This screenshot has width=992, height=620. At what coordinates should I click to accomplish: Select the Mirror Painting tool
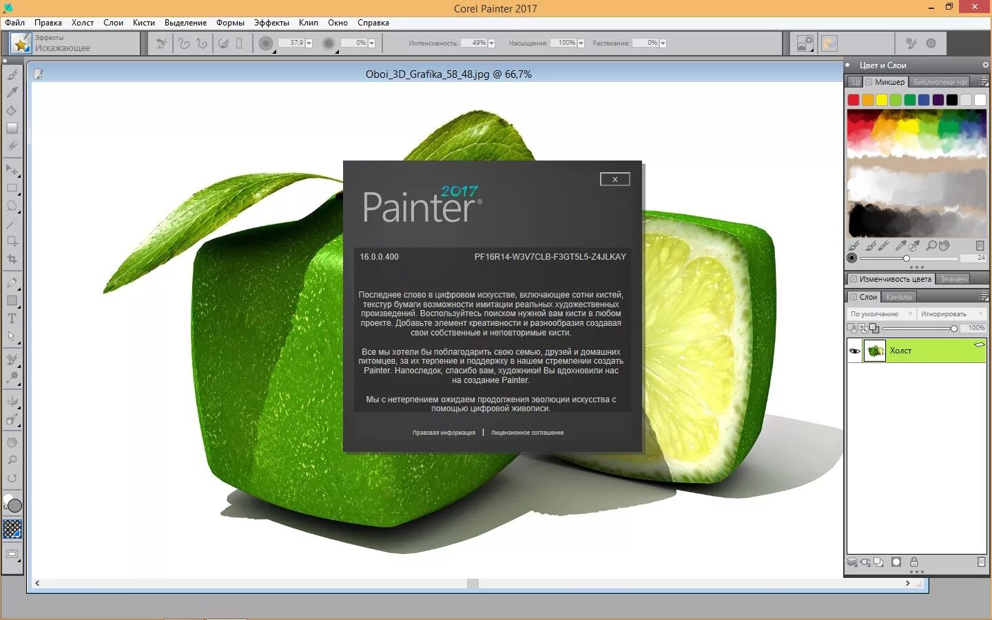point(12,401)
